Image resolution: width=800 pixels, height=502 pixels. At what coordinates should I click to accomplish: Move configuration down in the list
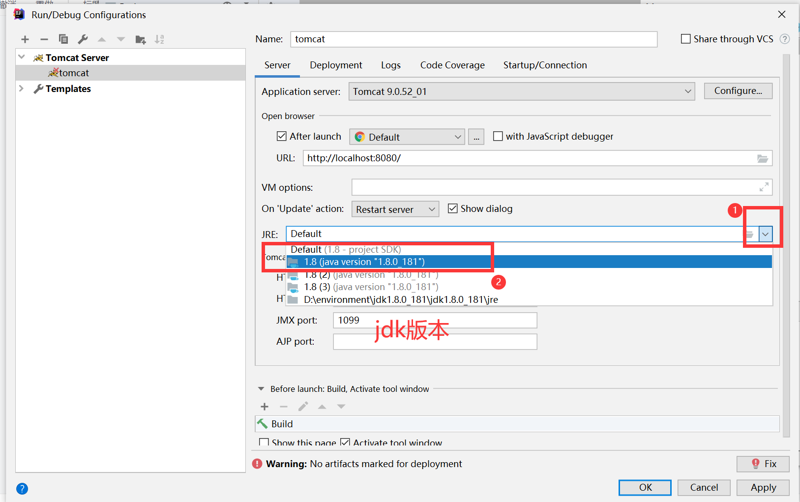click(121, 39)
